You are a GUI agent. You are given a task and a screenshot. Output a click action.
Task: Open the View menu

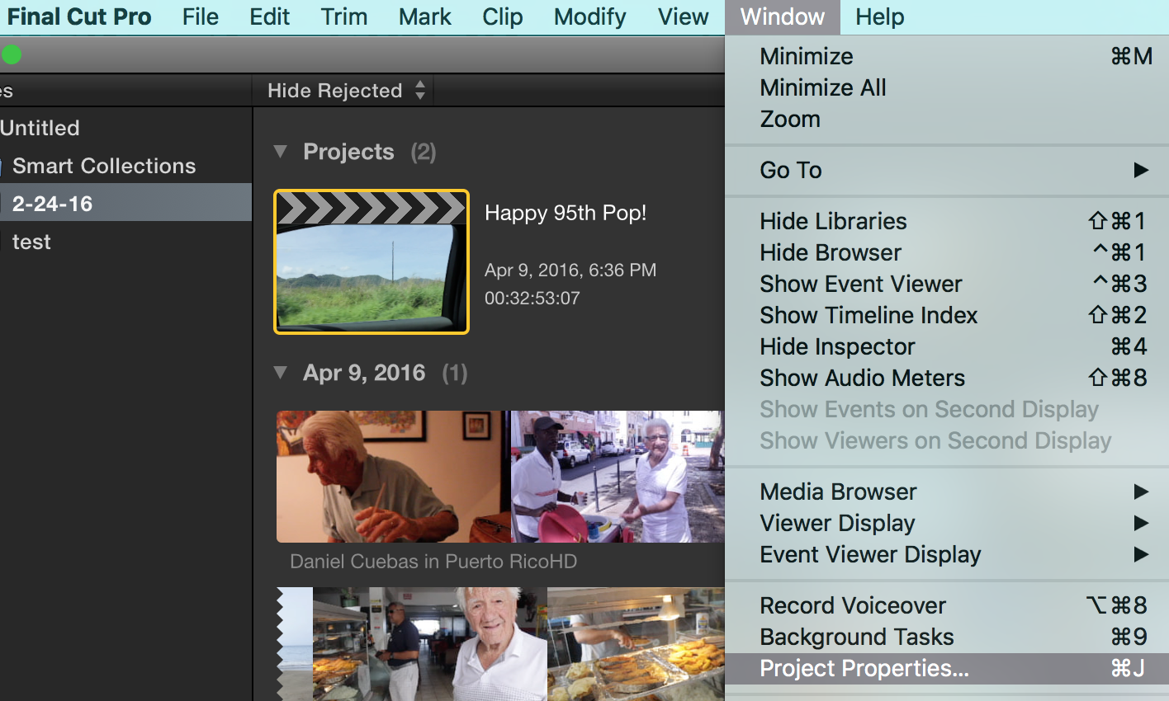click(684, 16)
